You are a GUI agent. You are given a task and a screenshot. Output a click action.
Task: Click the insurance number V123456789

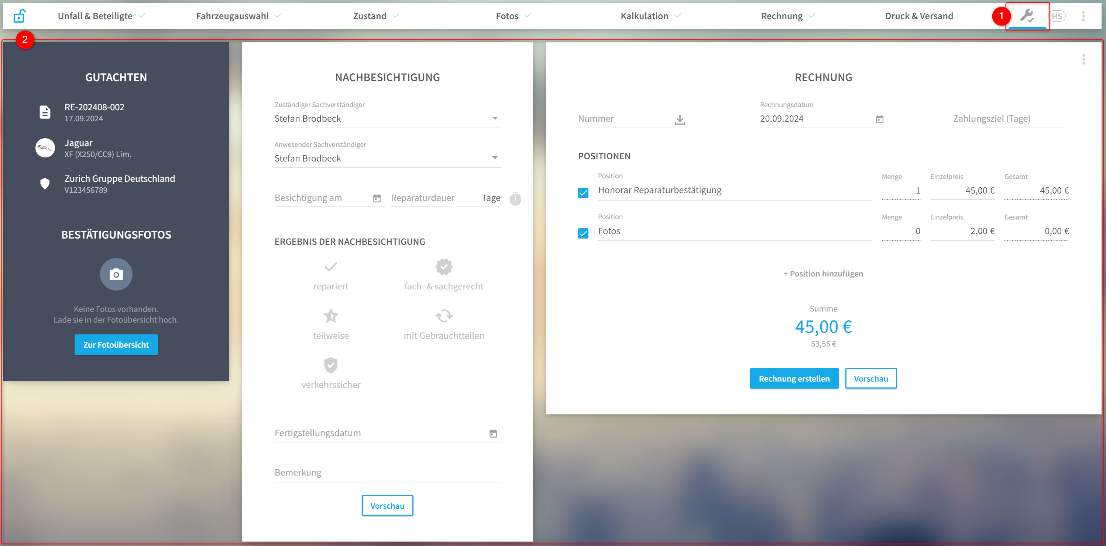coord(85,190)
